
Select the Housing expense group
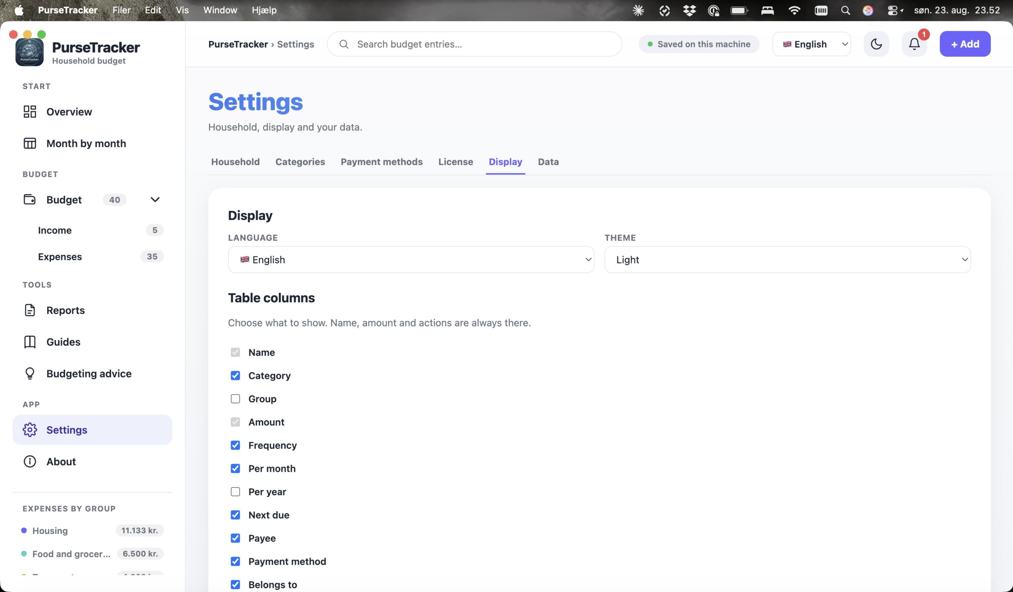click(93, 531)
